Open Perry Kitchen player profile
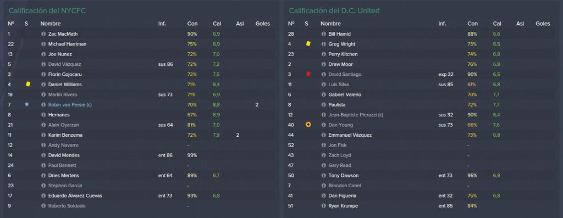This screenshot has height=218, width=563. (343, 54)
